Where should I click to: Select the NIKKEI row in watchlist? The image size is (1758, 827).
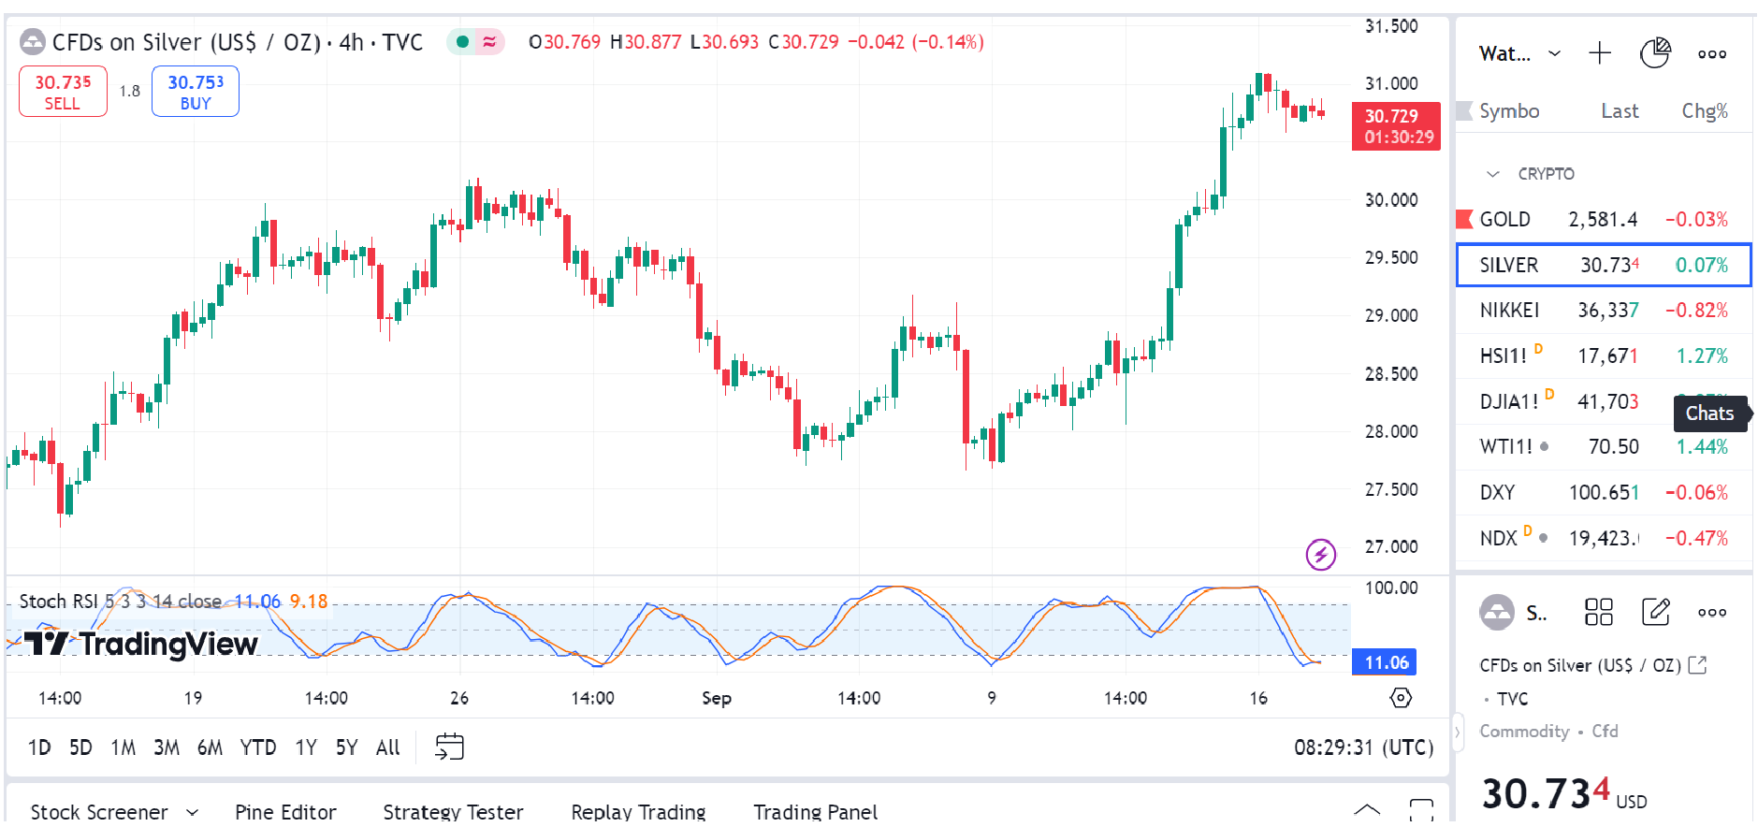(x=1603, y=311)
